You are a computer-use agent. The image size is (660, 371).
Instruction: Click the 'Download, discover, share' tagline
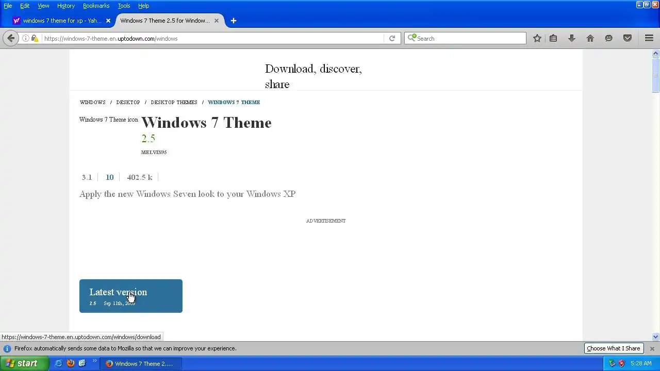pyautogui.click(x=313, y=76)
